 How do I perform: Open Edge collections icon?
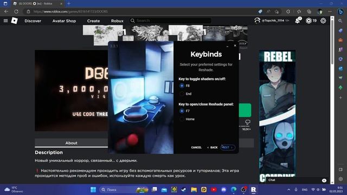[309, 11]
